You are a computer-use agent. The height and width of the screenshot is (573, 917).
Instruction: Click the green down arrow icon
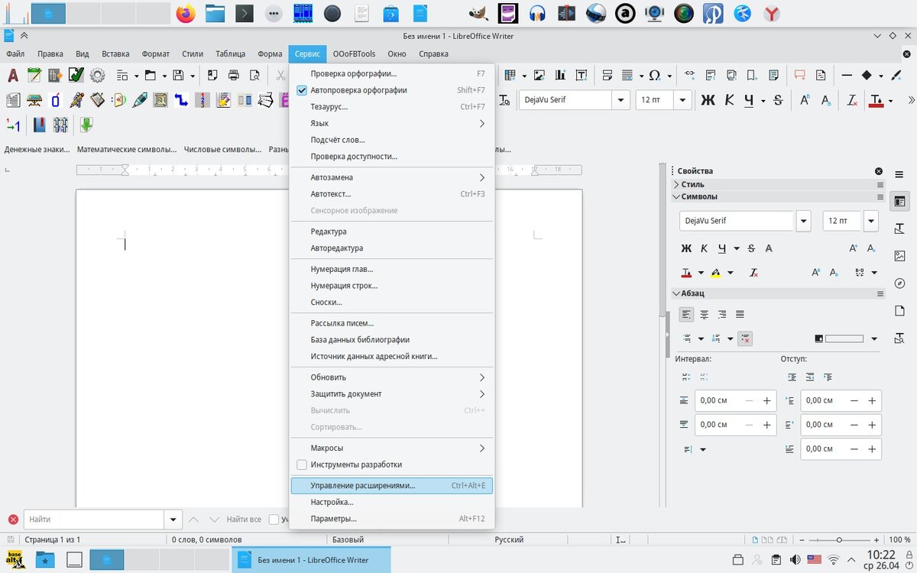[86, 125]
